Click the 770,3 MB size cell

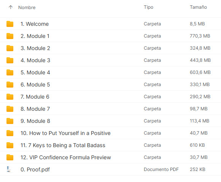[x=200, y=36]
